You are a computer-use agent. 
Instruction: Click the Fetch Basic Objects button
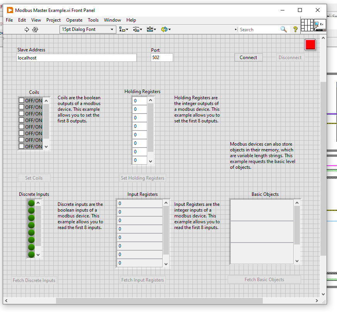pyautogui.click(x=264, y=280)
